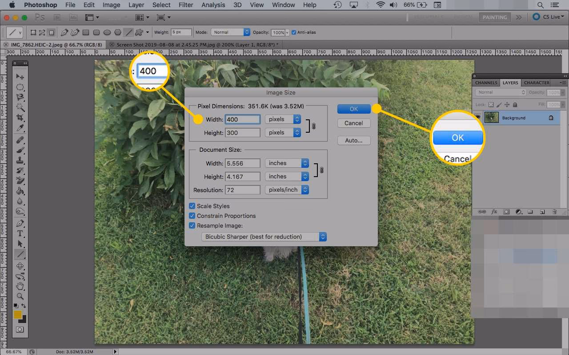This screenshot has height=355, width=569.
Task: Select the Hand tool
Action: tap(20, 286)
